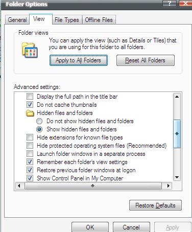Click the horizontal scrollbar right arrow
Viewport: 192px width, 232px height.
[x=168, y=185]
